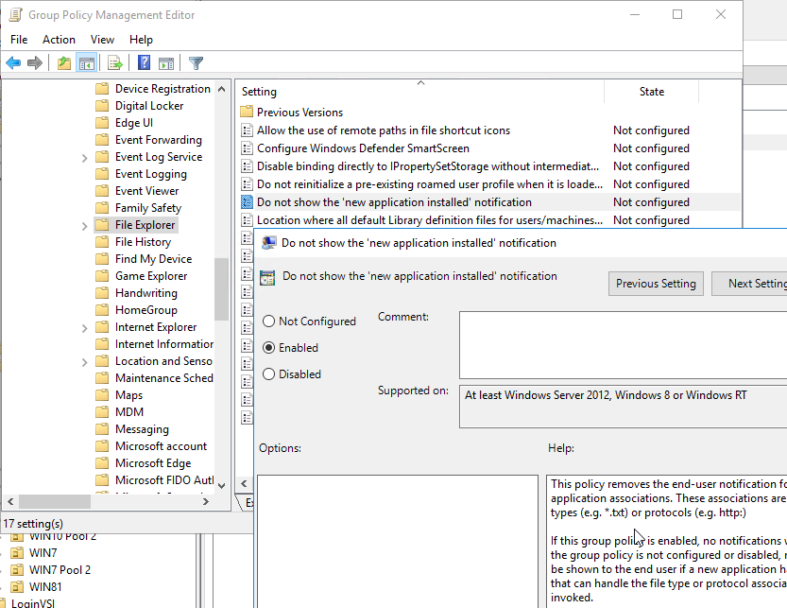Click the Export List toolbar icon
Screen dimensions: 787x608
pyautogui.click(x=115, y=63)
